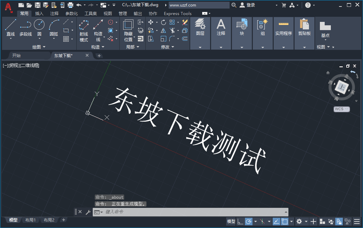Select the 直线 (Line) tool
Screen dimensions: 363x228
[10, 28]
